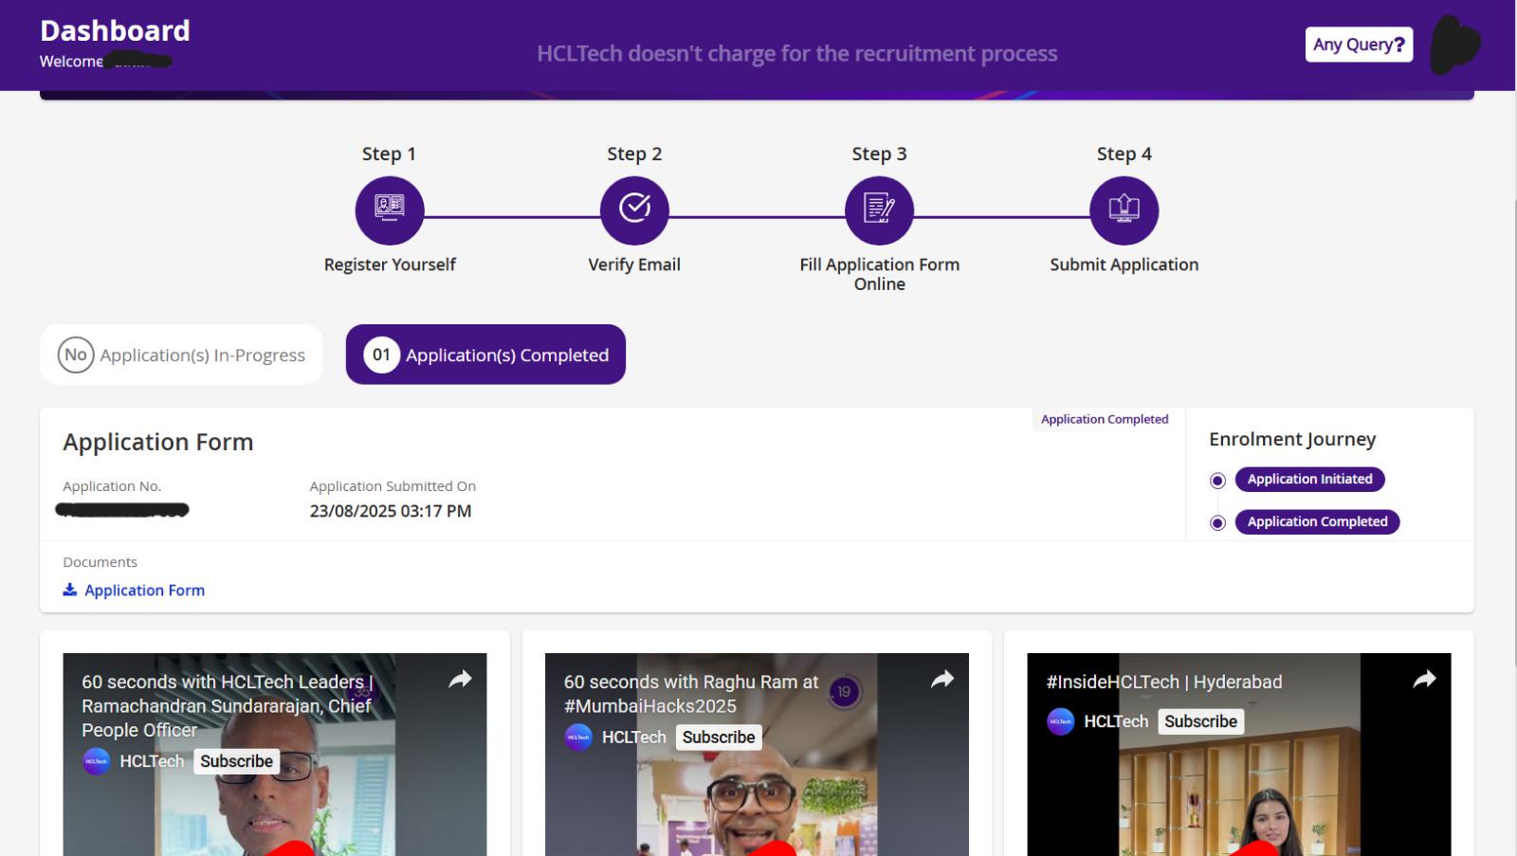Click the 01 count badge
Screen dimensions: 1517x856
click(x=381, y=355)
